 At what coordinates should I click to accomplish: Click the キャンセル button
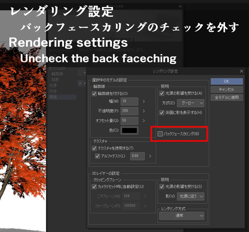[x=226, y=89]
